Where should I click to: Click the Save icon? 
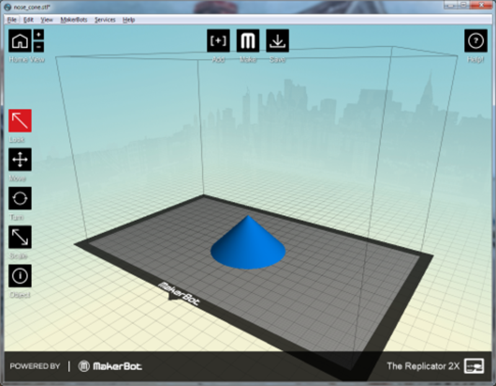pos(277,41)
